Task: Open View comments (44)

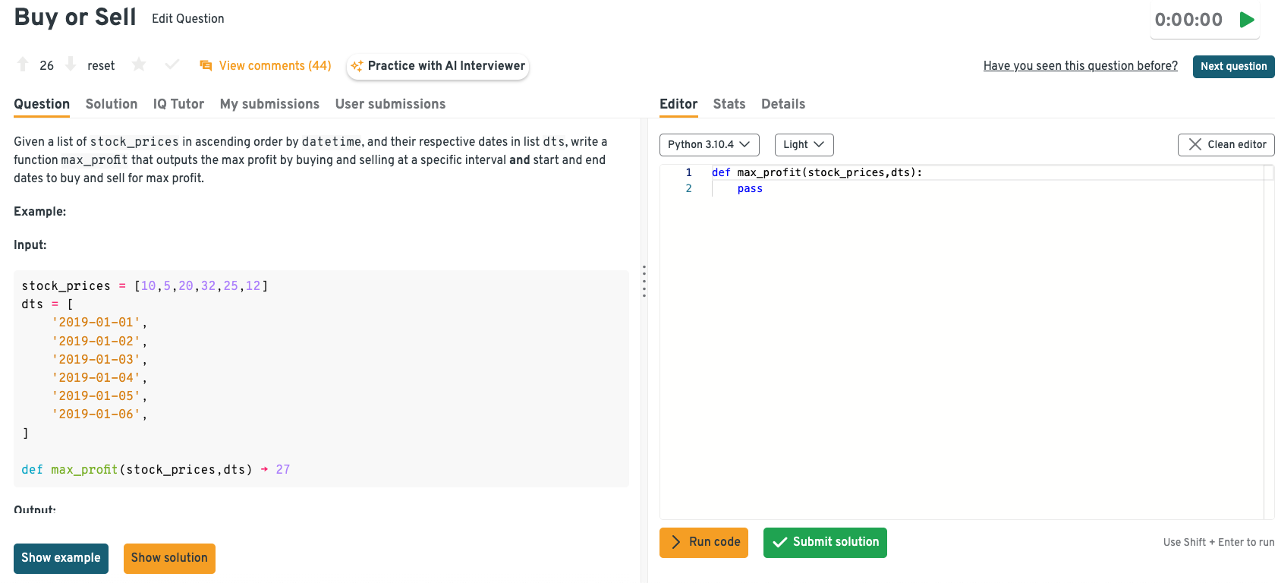Action: [x=266, y=66]
